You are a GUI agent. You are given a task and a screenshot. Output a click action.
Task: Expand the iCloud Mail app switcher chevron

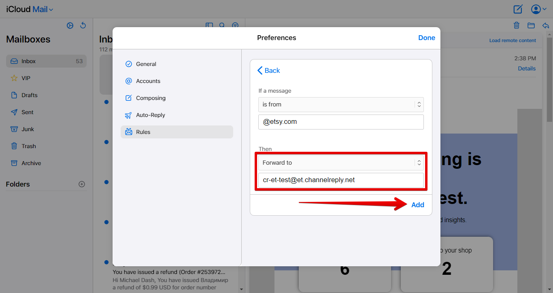click(51, 10)
